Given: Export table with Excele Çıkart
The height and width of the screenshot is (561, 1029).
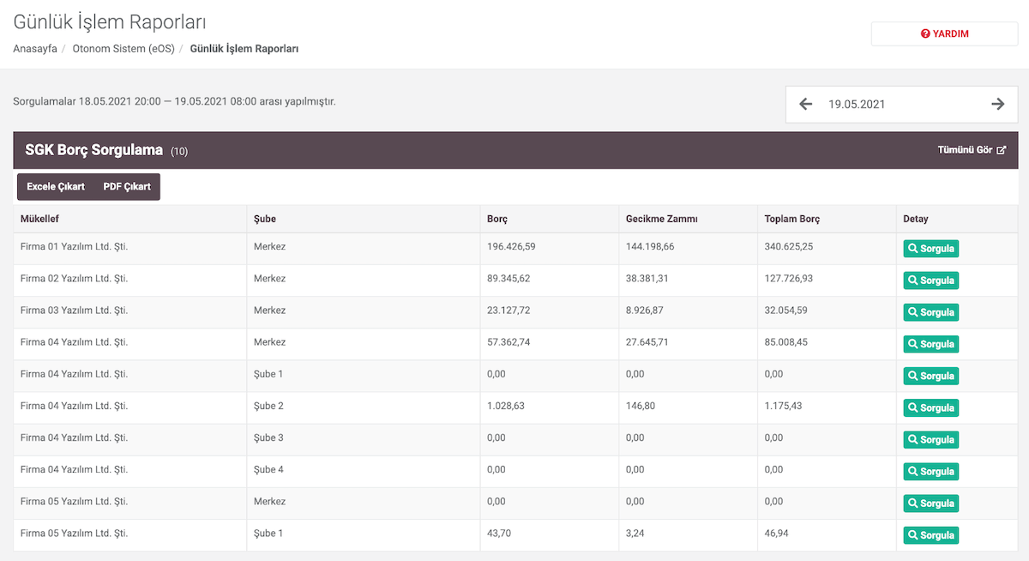Looking at the screenshot, I should tap(56, 186).
